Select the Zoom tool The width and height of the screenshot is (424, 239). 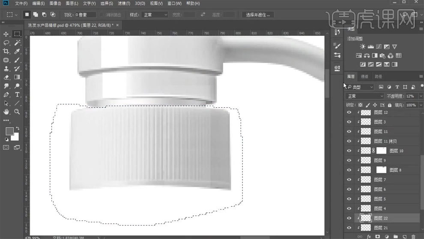[x=17, y=112]
